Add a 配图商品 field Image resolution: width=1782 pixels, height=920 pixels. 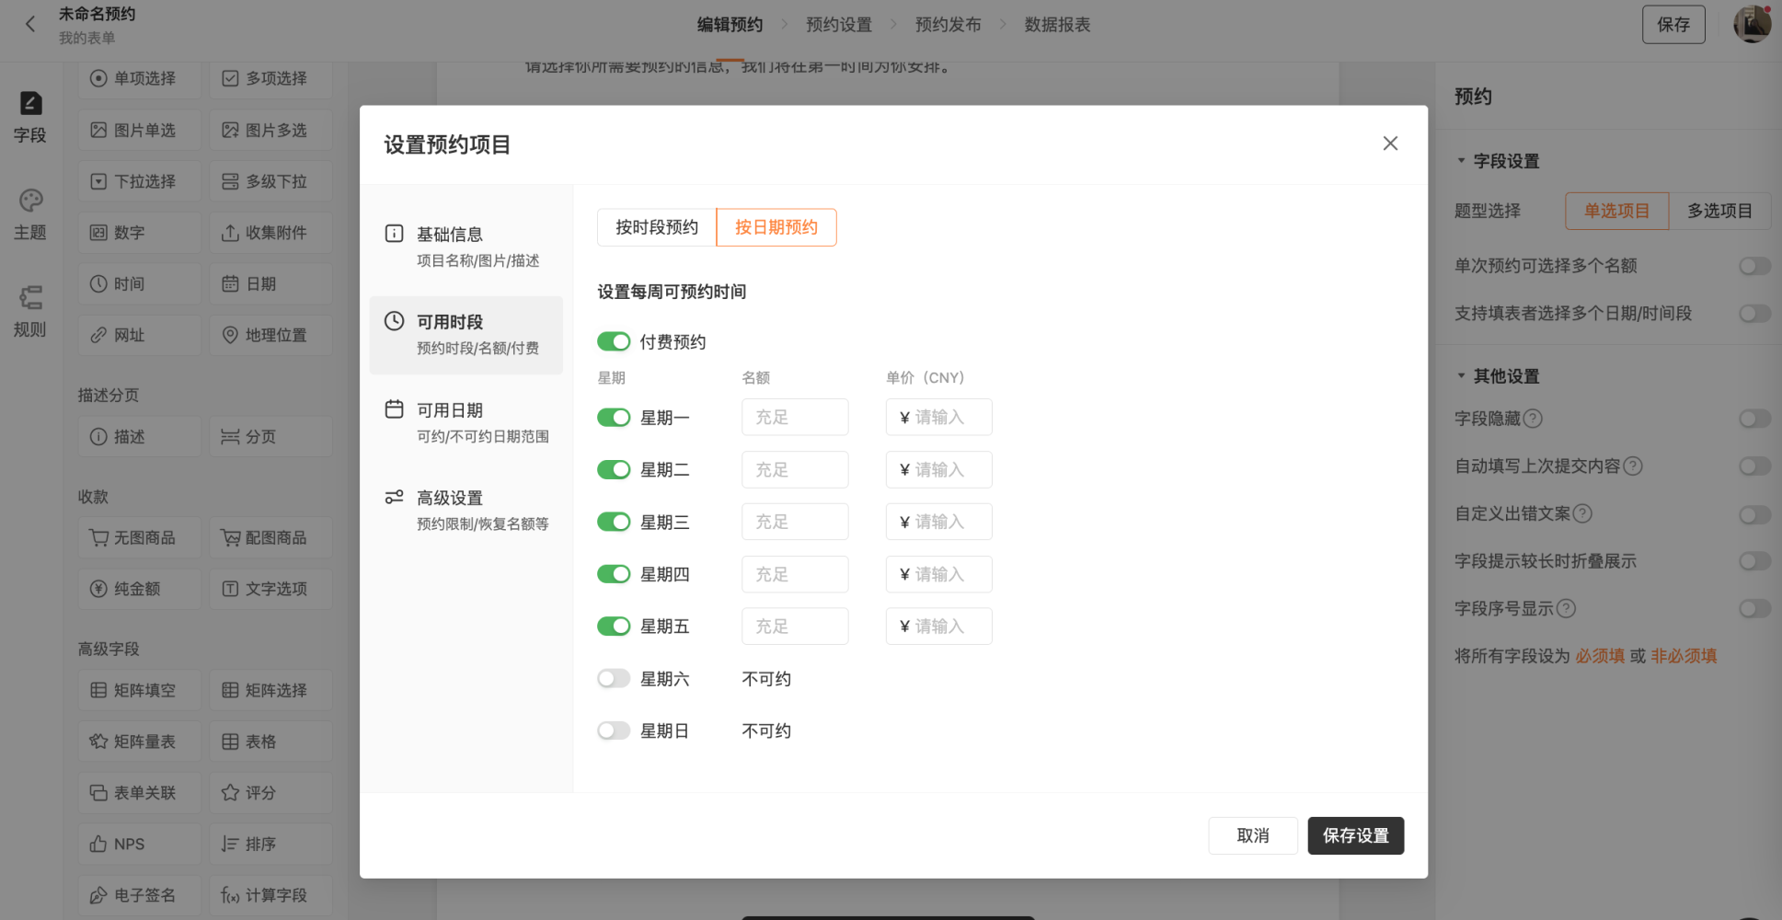click(271, 538)
